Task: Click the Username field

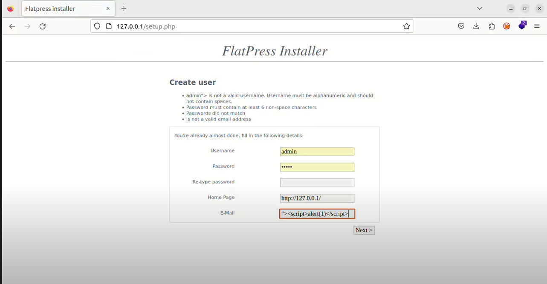Action: pyautogui.click(x=317, y=152)
